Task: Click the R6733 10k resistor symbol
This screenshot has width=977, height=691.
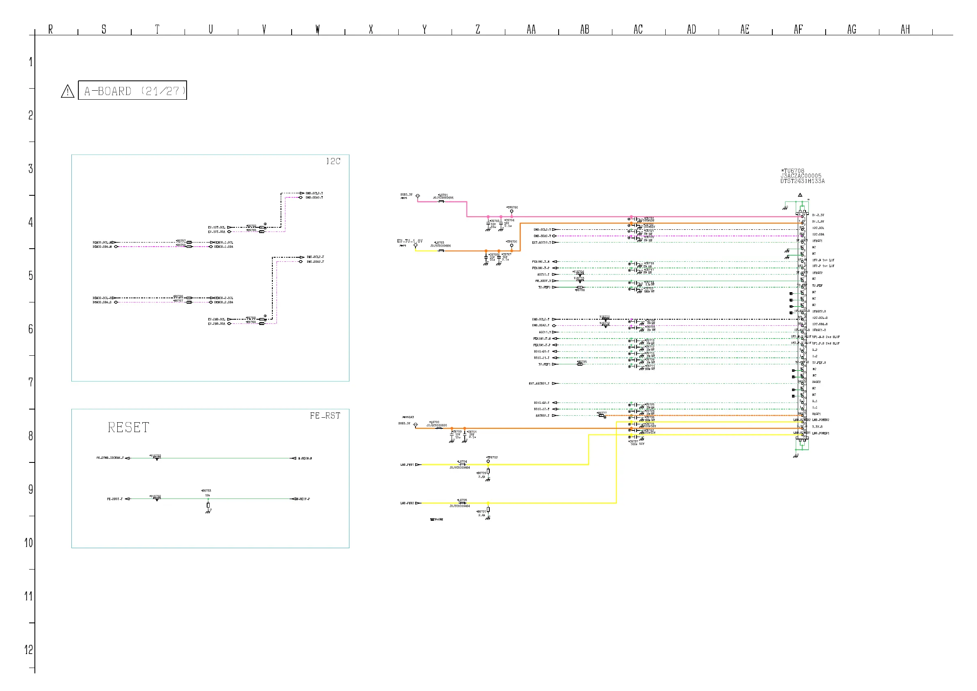Action: (x=208, y=505)
